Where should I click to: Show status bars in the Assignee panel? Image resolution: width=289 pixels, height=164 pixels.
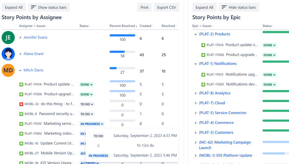49,7
